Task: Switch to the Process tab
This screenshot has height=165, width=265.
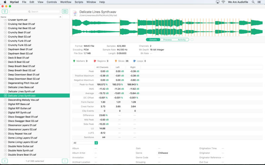Action: (167, 40)
